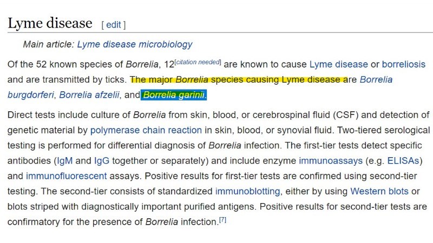Open the Lyme disease microbiology main article
The image size is (433, 243).
(x=134, y=44)
